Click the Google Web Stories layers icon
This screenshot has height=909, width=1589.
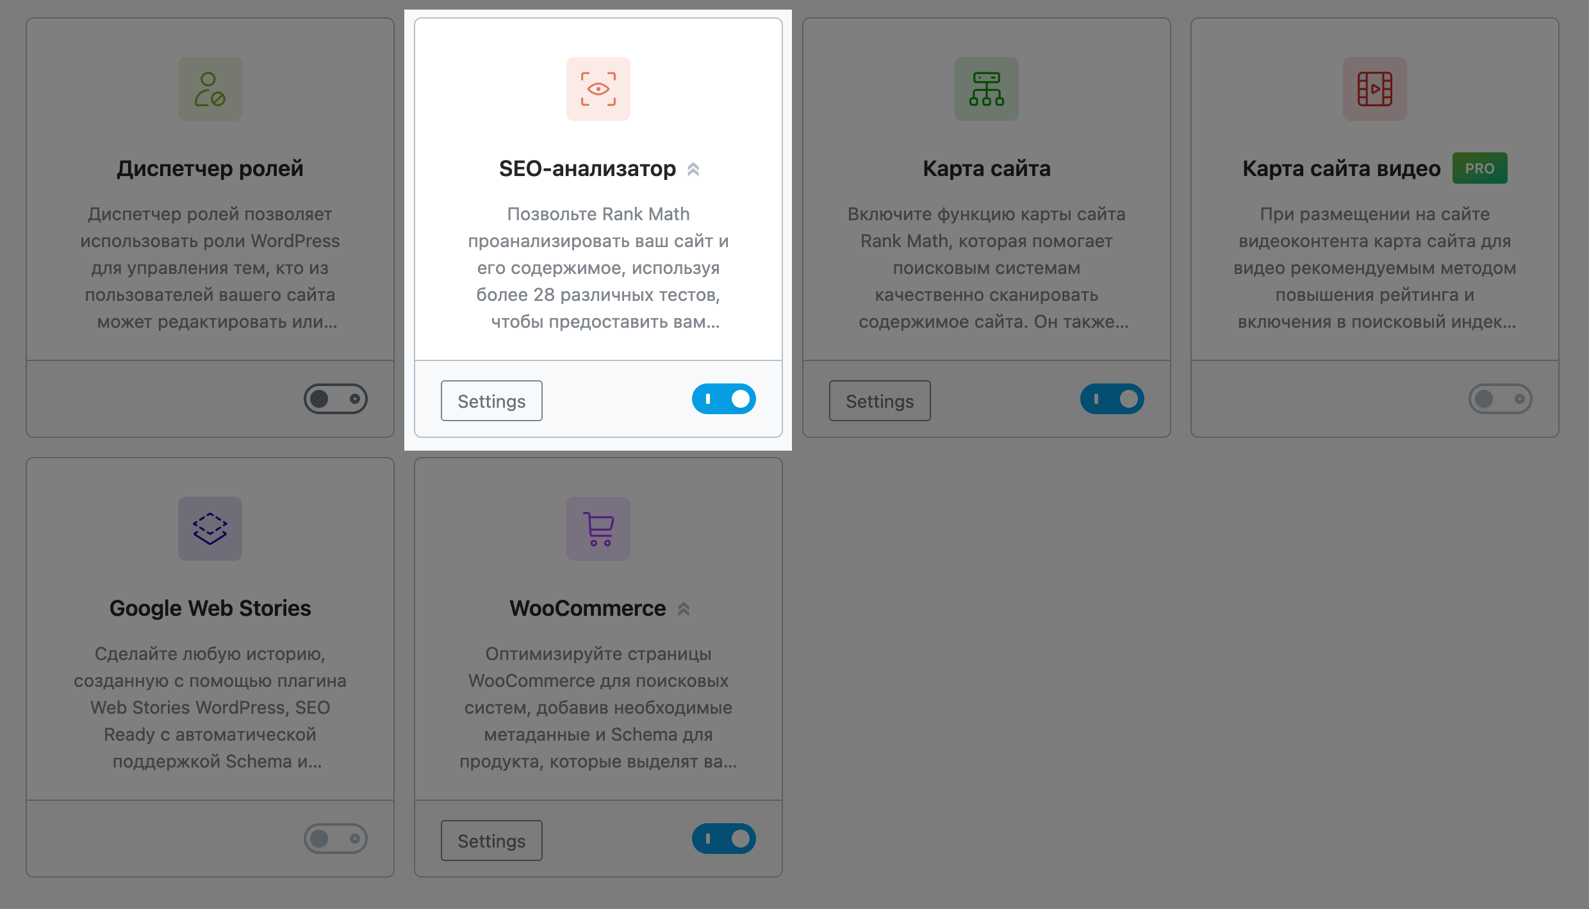click(x=210, y=529)
